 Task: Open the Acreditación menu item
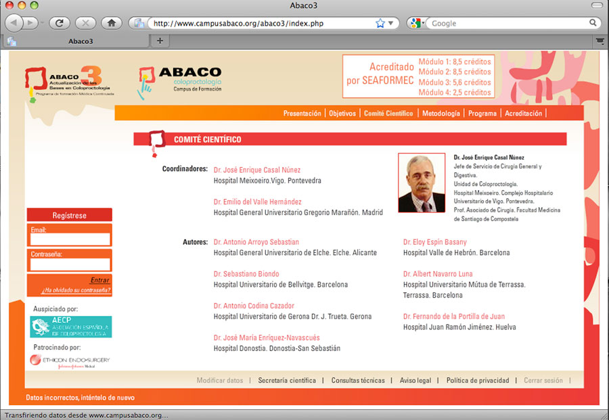coord(523,114)
